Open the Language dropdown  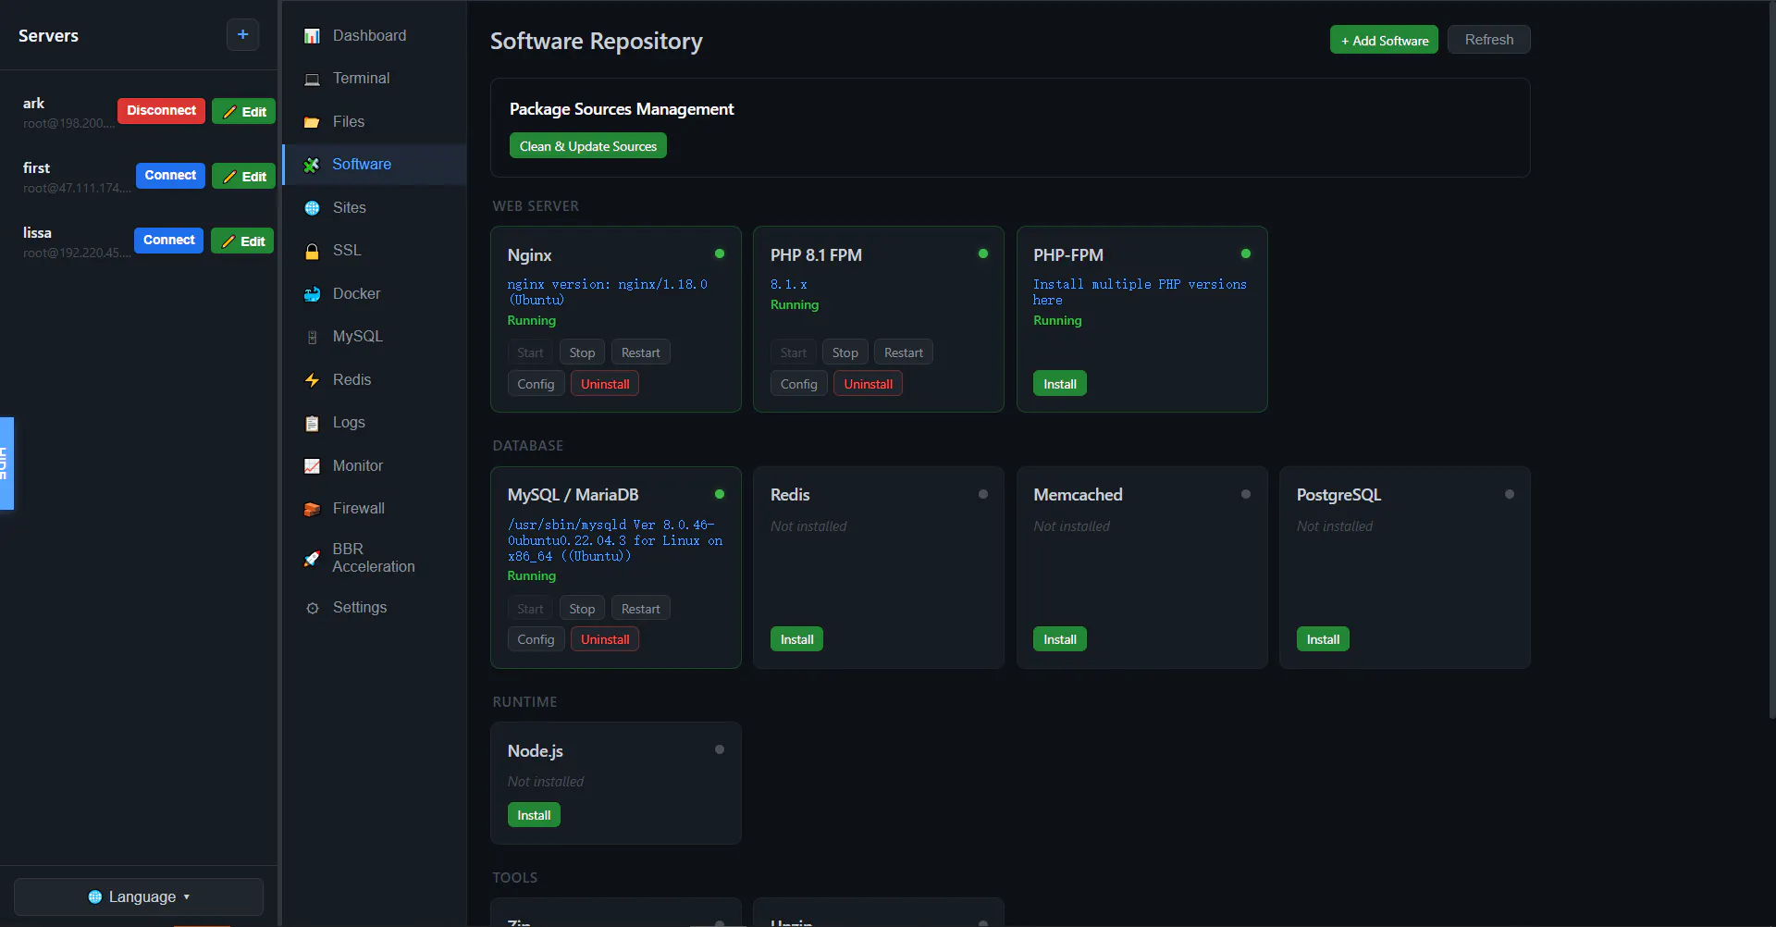pyautogui.click(x=139, y=896)
